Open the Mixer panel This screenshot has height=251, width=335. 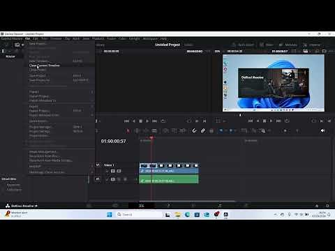pos(267,45)
